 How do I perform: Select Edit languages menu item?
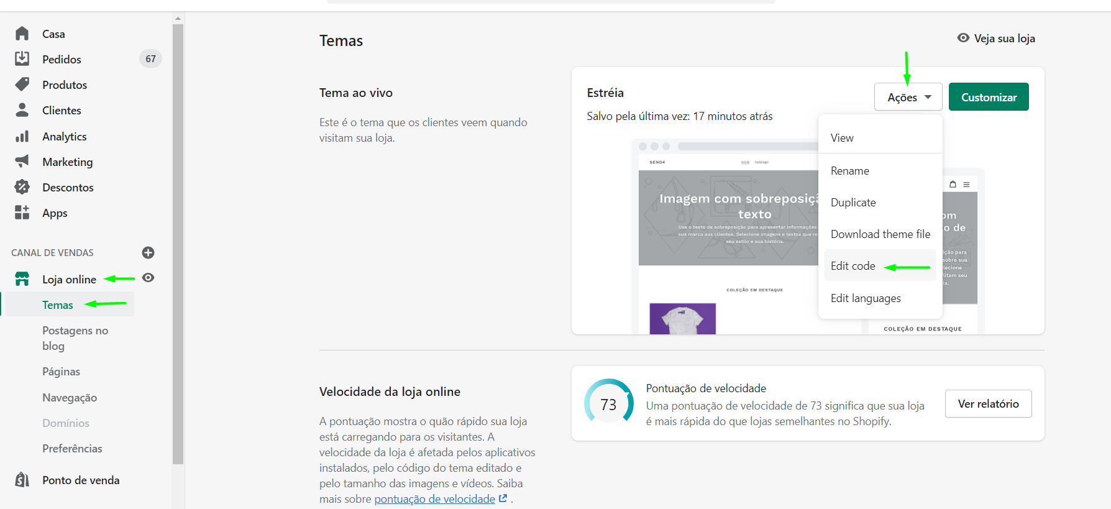point(880,298)
